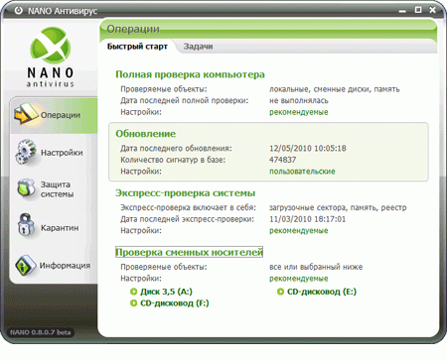This screenshot has height=360, width=447.
Task: Minimize the NANO Антивирус window
Action: tap(402, 11)
